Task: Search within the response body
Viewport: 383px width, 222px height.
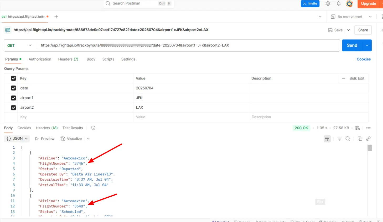Action: [348, 139]
